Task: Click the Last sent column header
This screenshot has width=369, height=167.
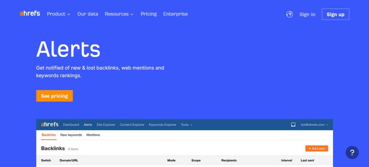Action: point(307,161)
